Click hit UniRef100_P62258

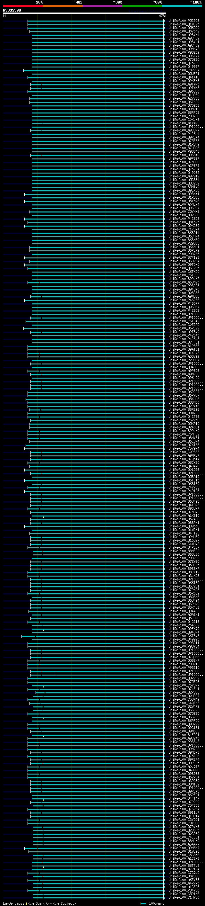(x=184, y=420)
